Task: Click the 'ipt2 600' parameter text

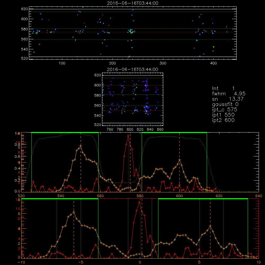Action: 223,120
